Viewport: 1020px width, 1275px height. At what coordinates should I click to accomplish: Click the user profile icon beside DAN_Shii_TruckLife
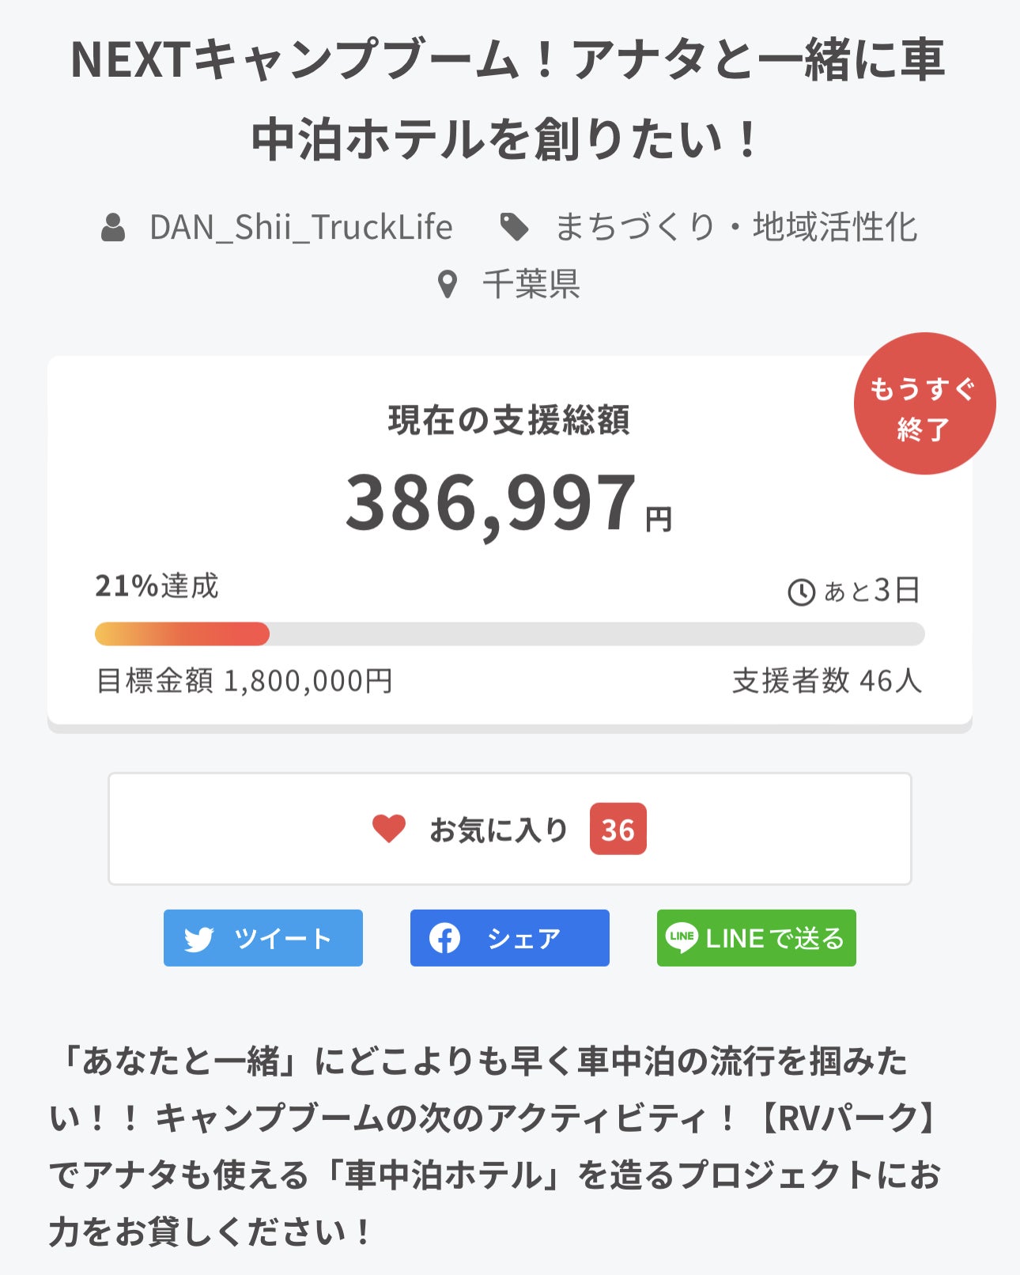(113, 228)
